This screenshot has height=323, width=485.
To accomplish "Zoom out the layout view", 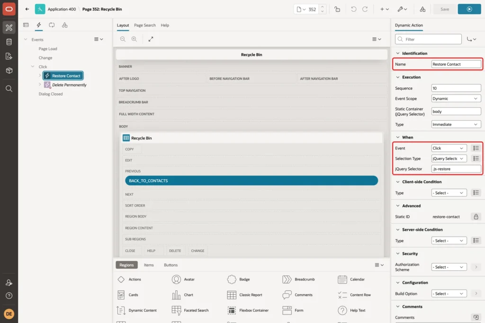I will (x=123, y=39).
